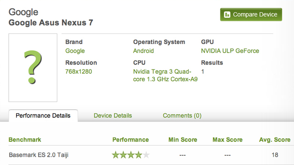Image resolution: width=294 pixels, height=165 pixels.
Task: Open the Android operating system link
Action: tap(143, 51)
